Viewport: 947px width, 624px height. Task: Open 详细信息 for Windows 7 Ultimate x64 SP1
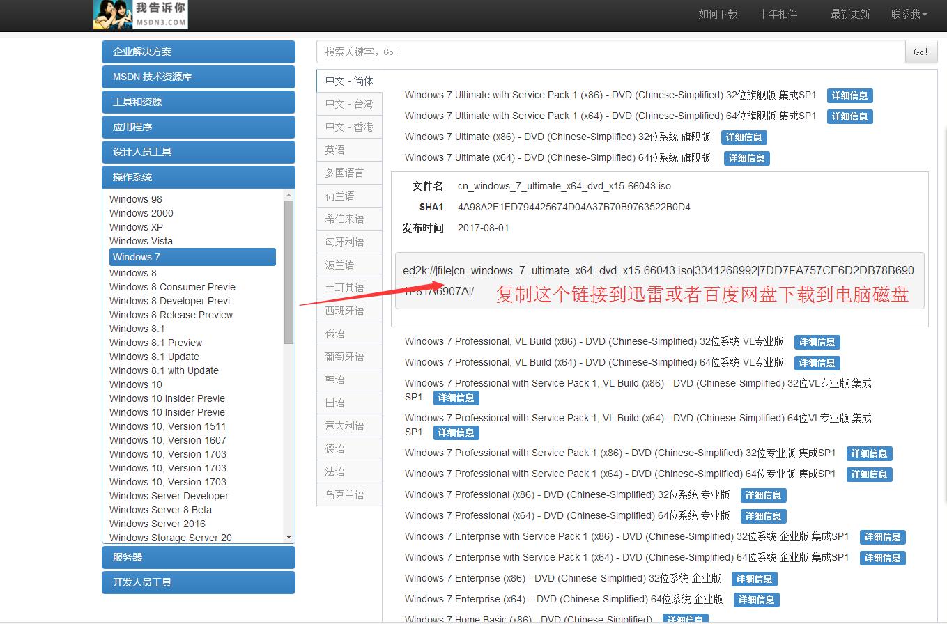[849, 116]
